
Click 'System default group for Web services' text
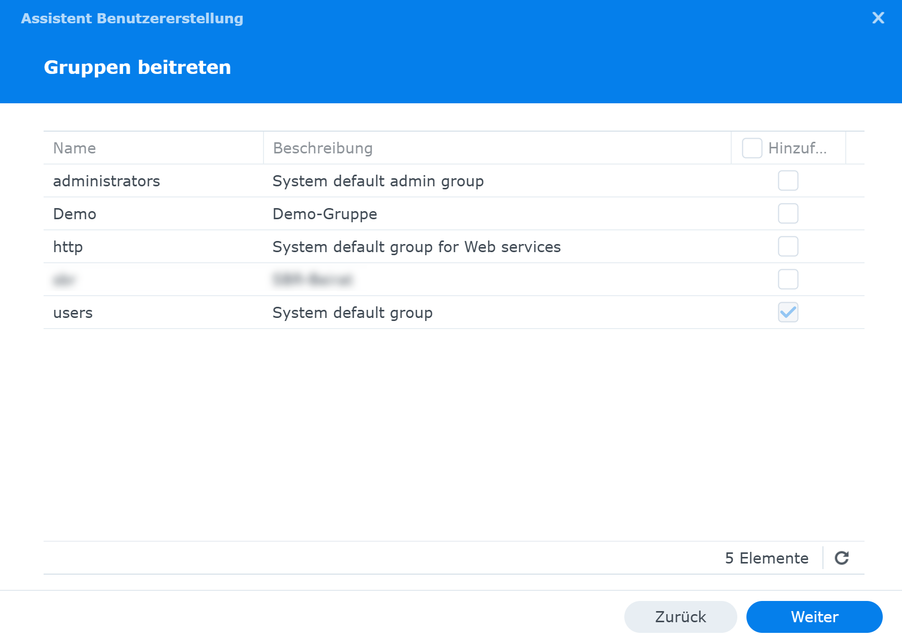click(417, 247)
